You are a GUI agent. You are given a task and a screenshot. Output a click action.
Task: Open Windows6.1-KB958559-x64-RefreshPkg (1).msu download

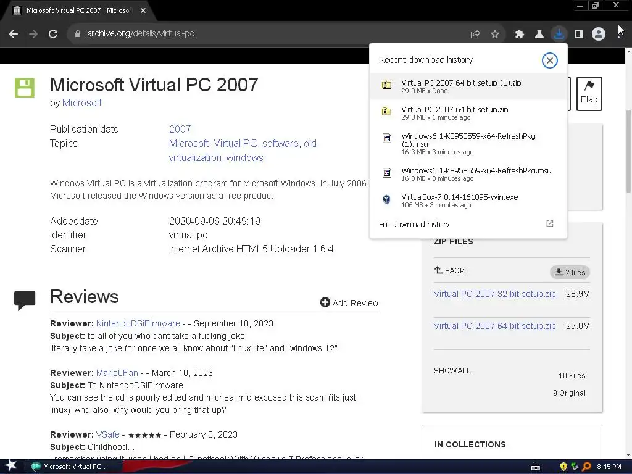click(x=468, y=143)
